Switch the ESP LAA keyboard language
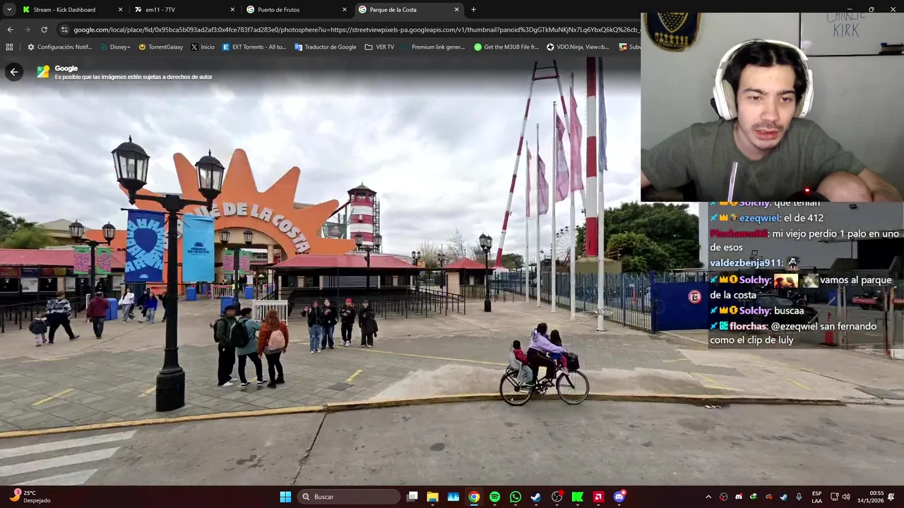Image resolution: width=904 pixels, height=508 pixels. coord(816,497)
